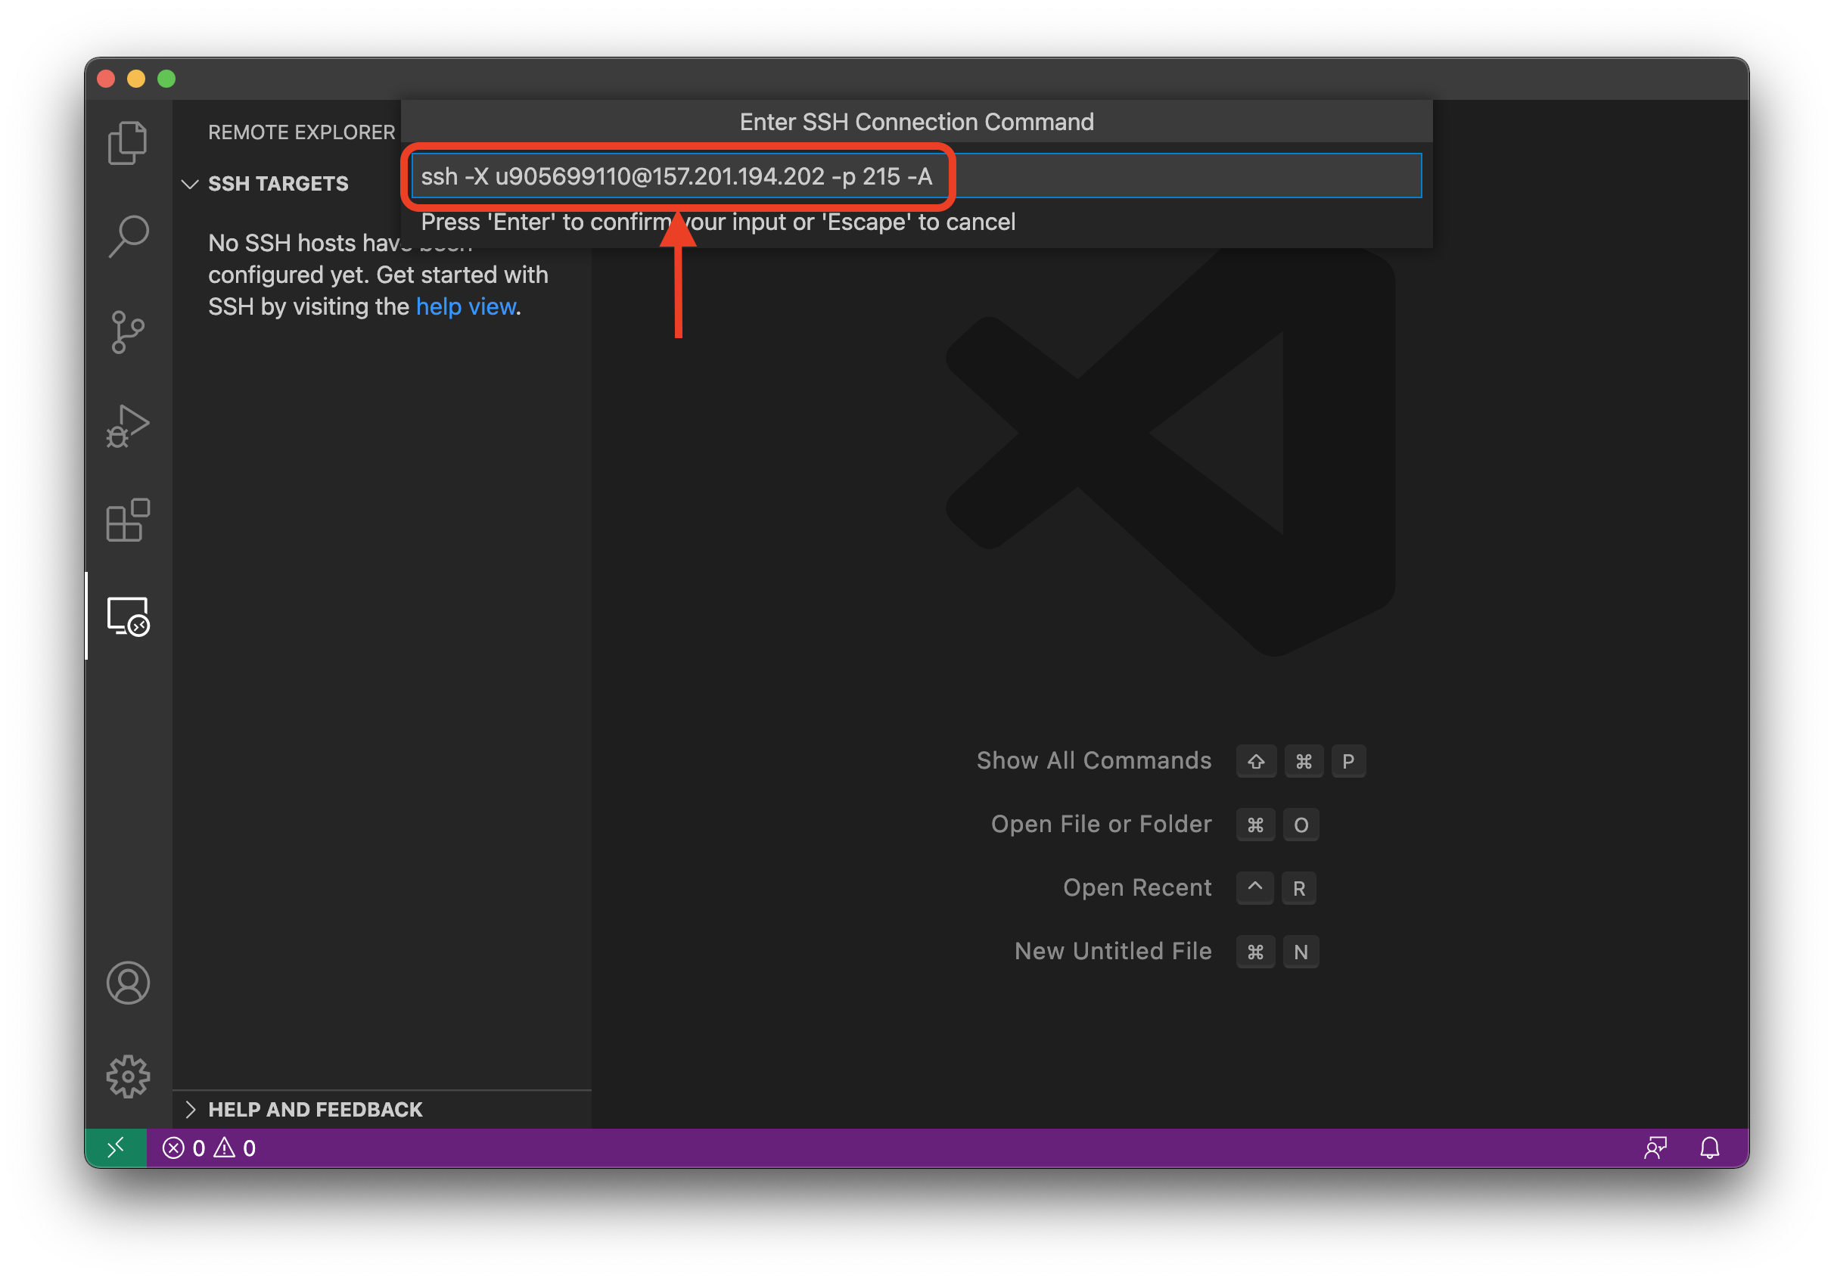Viewport: 1834px width, 1280px height.
Task: Click the feedback icon in status bar
Action: pos(1655,1148)
